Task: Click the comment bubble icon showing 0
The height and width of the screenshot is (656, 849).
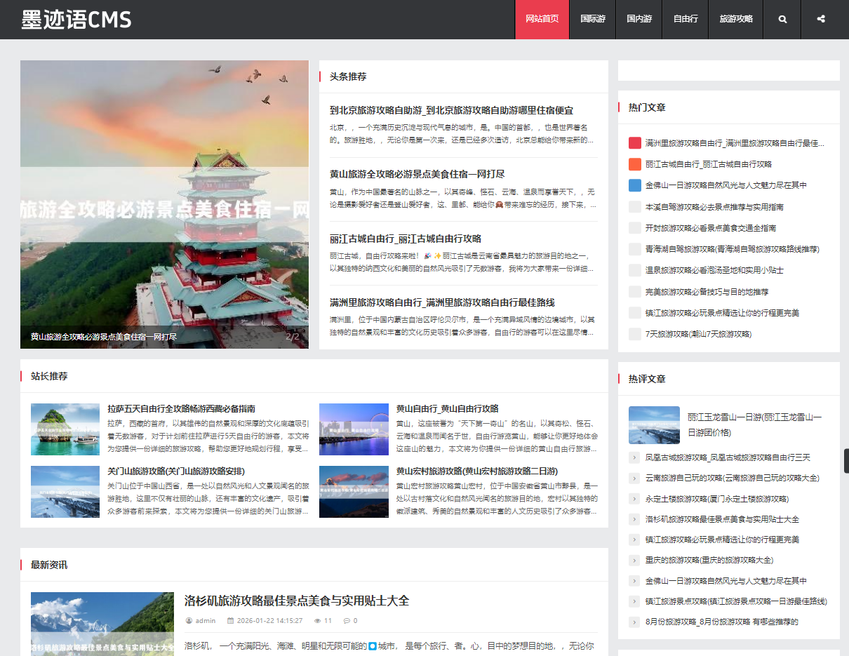Action: [x=346, y=621]
